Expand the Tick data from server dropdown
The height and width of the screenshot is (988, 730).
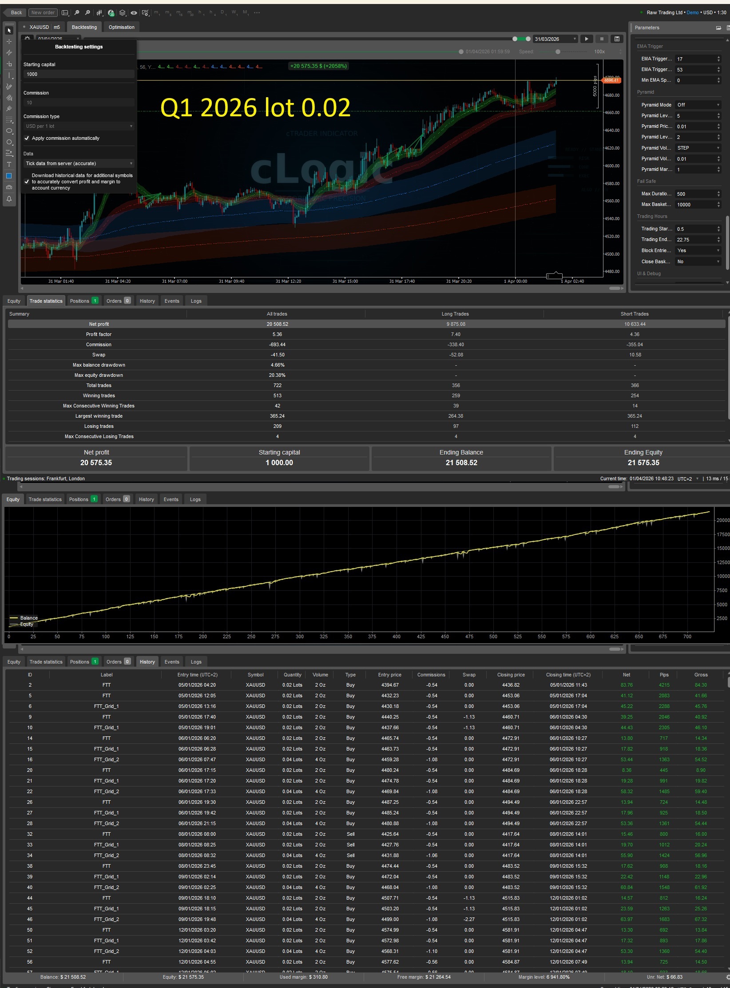79,163
